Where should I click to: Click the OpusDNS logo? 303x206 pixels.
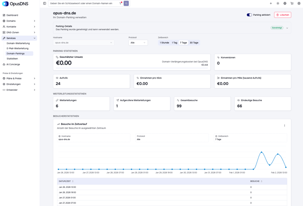[15, 4]
